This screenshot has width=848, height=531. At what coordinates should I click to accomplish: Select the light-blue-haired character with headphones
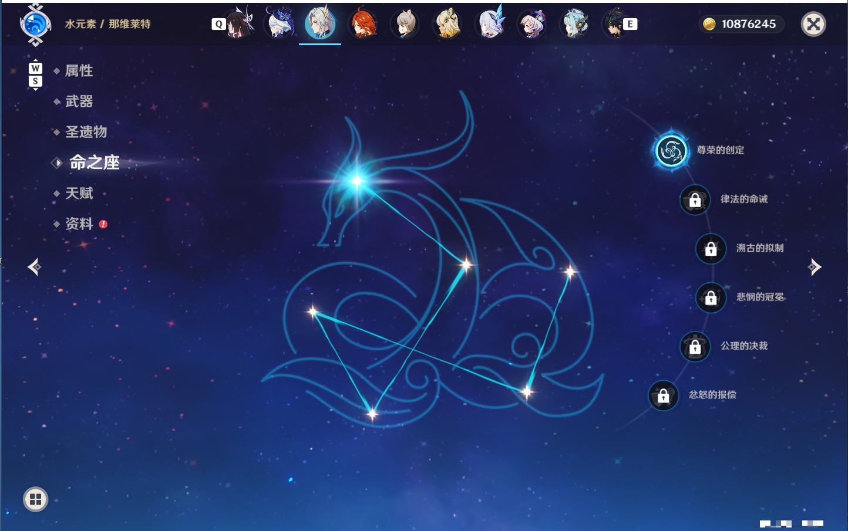point(574,23)
